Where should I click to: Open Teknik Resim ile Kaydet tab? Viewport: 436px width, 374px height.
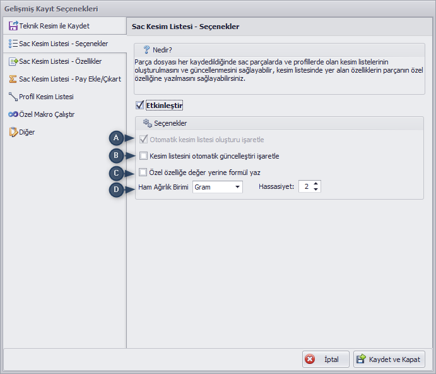point(65,26)
